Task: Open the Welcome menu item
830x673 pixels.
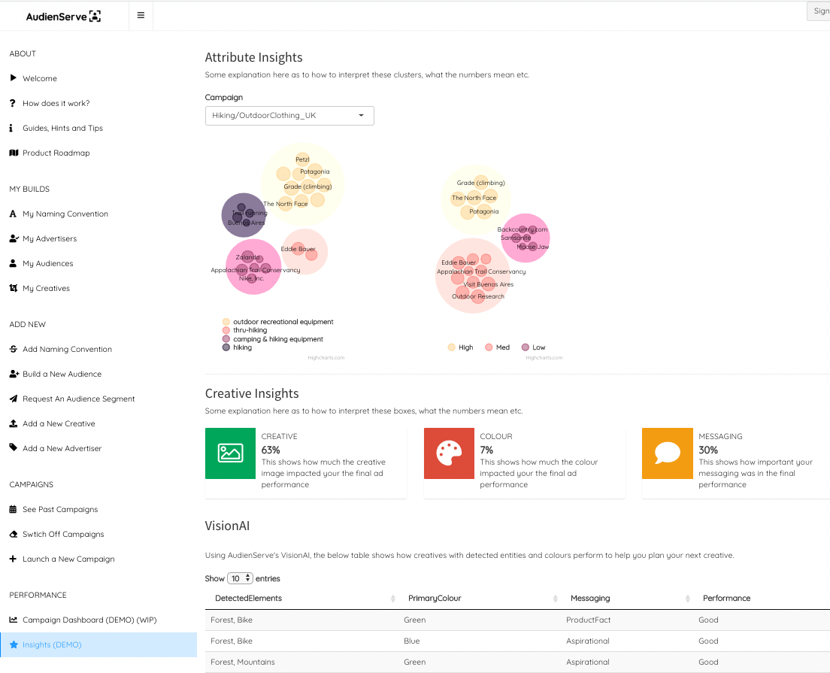Action: (40, 78)
